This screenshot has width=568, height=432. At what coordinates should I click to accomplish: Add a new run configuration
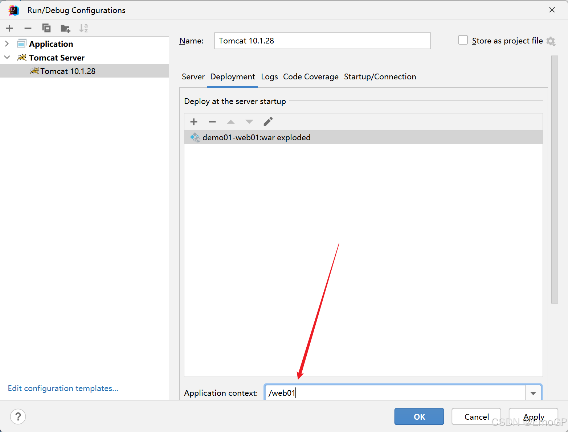[9, 28]
